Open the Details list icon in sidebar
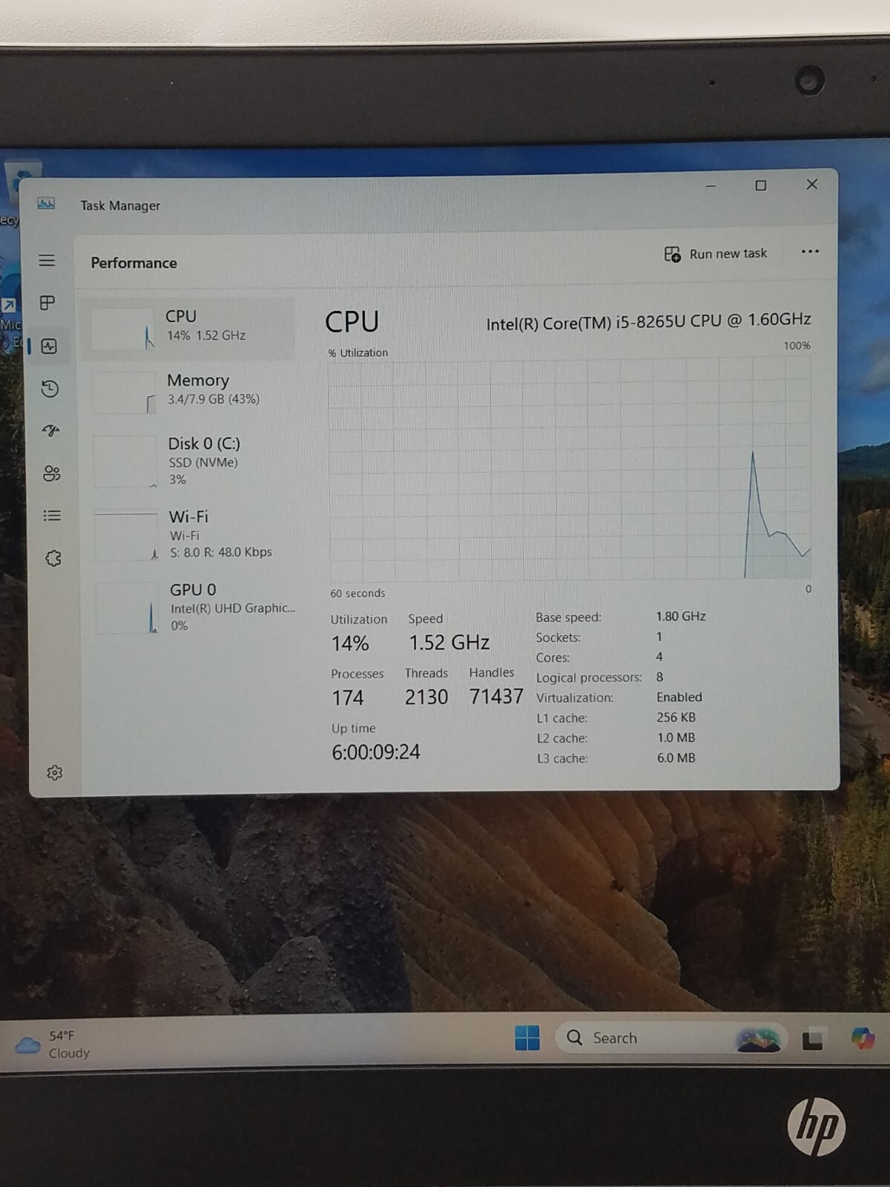 (x=52, y=516)
